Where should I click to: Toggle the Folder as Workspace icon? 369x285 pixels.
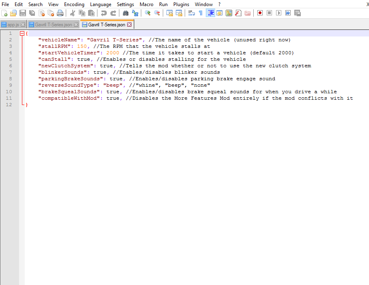(247, 13)
